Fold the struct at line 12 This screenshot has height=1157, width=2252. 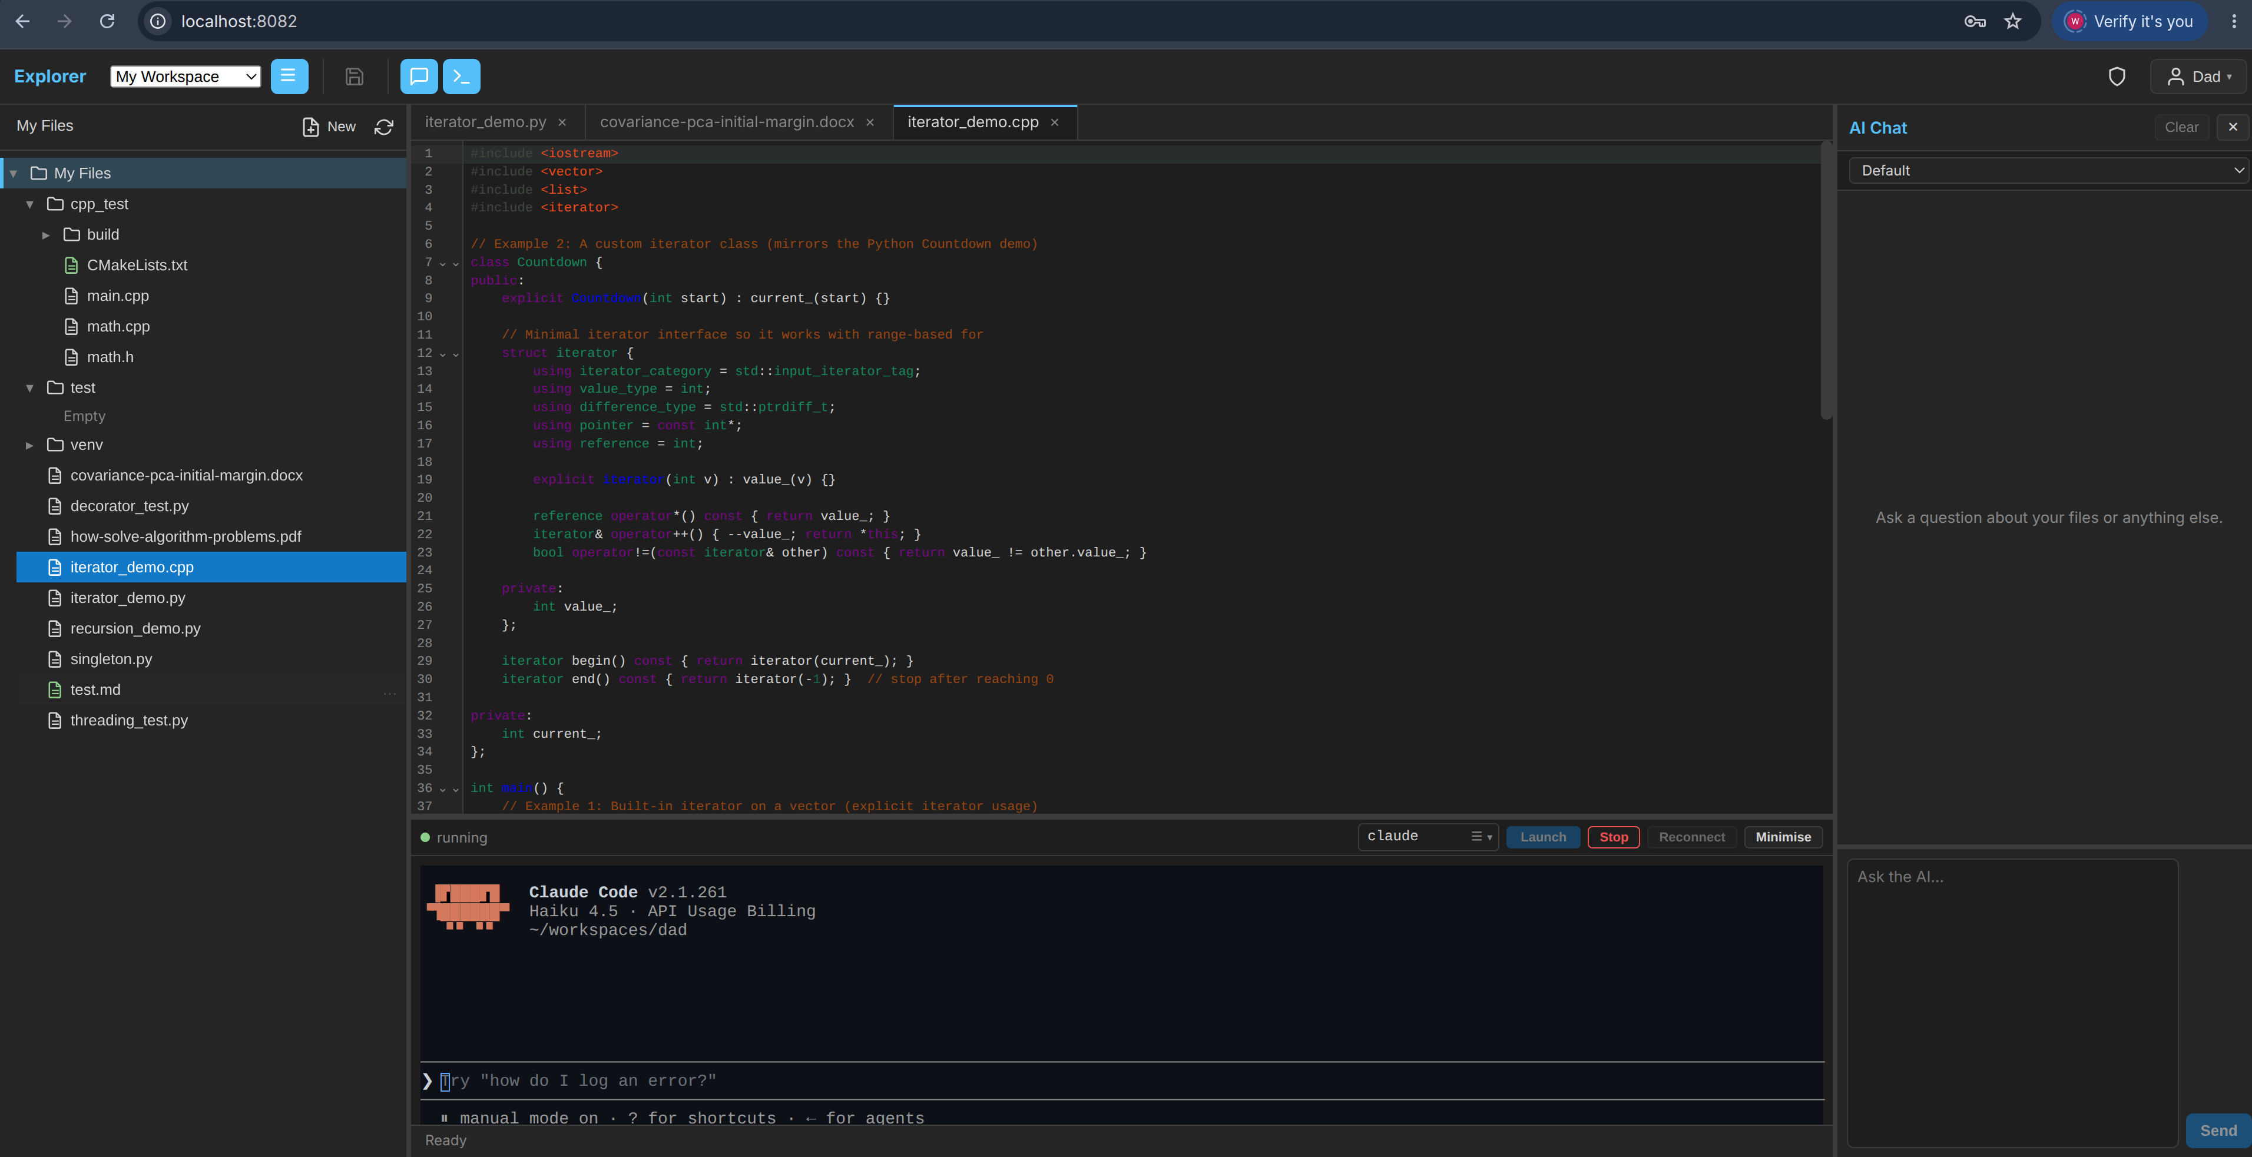pos(442,354)
